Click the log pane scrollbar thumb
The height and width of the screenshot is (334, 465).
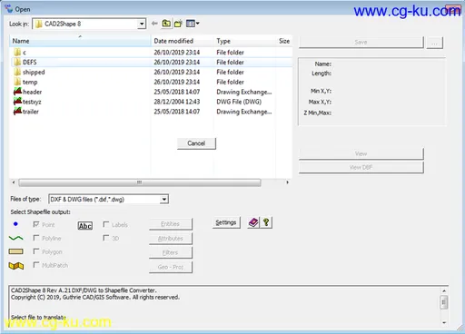click(x=444, y=302)
